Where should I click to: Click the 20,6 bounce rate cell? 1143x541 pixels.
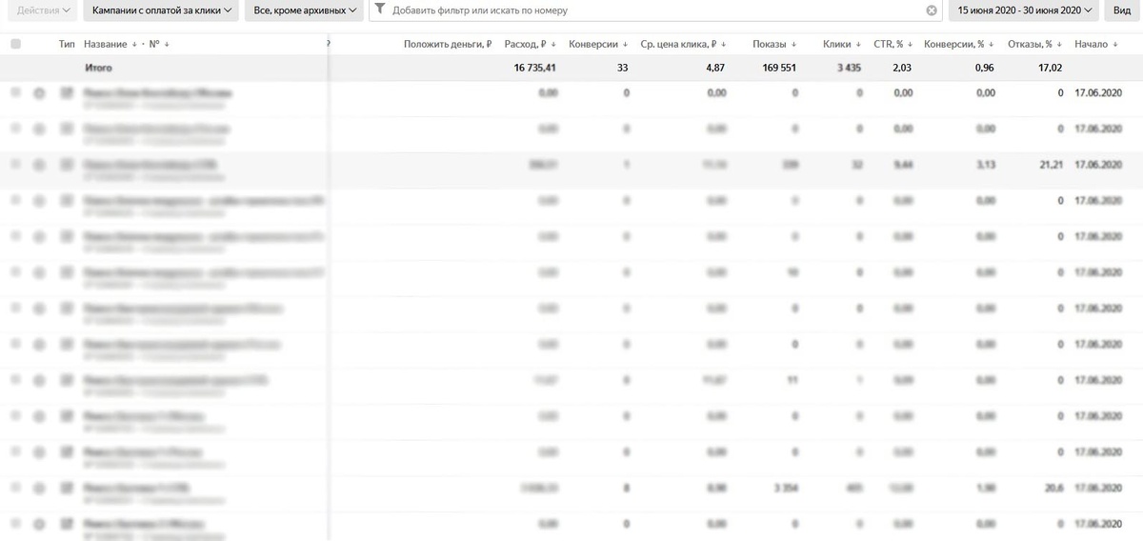tap(1053, 488)
